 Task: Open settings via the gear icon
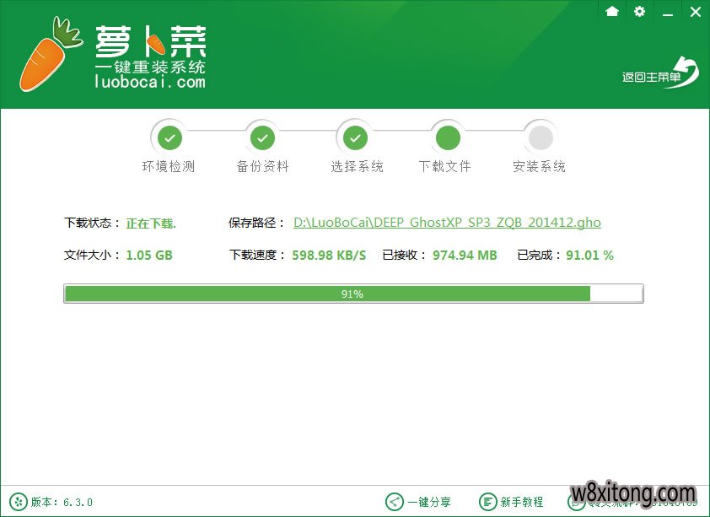pyautogui.click(x=639, y=12)
